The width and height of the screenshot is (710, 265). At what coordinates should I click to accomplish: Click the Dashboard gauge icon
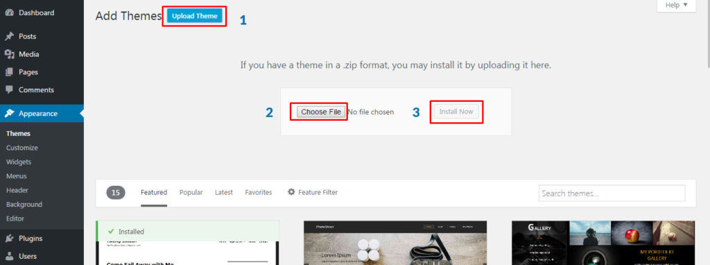pyautogui.click(x=9, y=12)
